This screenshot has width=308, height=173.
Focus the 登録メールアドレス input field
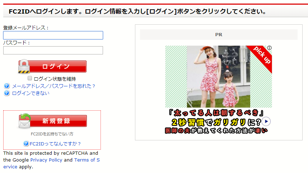point(53,35)
